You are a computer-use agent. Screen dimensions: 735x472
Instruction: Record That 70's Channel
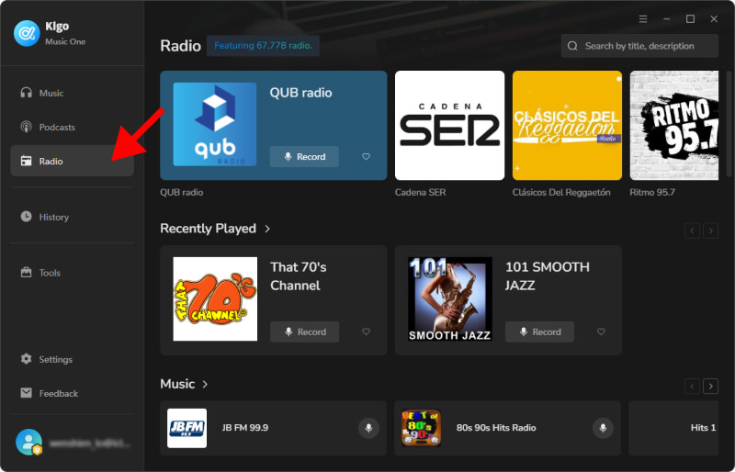click(x=305, y=332)
